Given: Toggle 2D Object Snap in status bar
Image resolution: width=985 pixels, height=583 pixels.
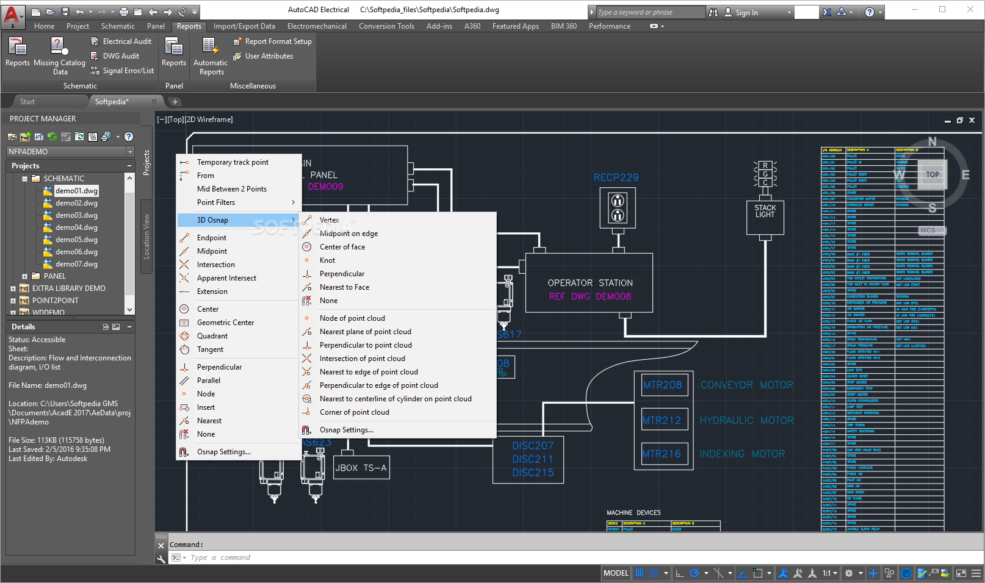Looking at the screenshot, I should [x=758, y=573].
